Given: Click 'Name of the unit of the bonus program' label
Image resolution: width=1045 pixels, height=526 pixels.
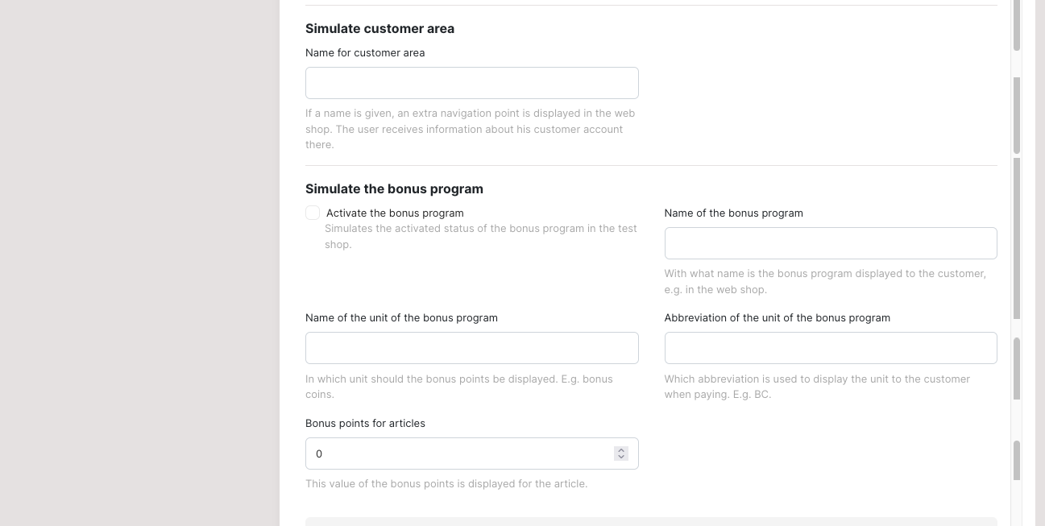Looking at the screenshot, I should [x=401, y=318].
